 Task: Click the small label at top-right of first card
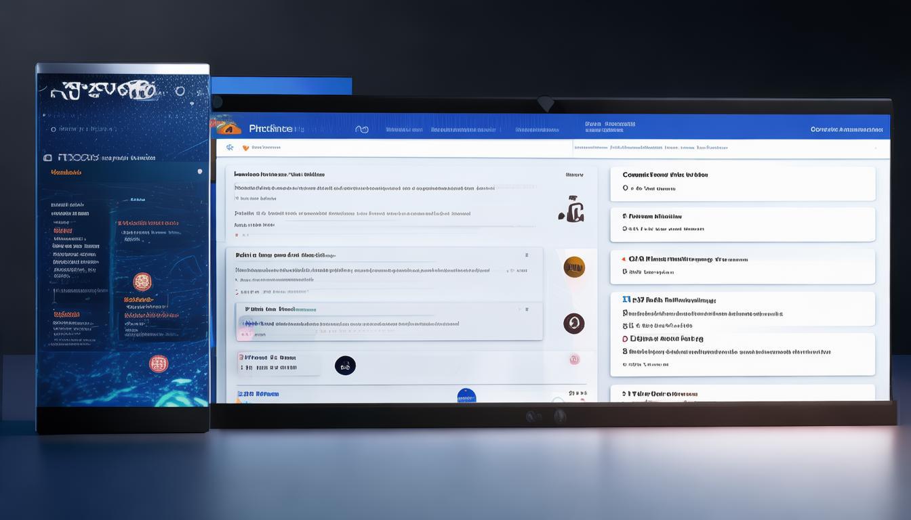[573, 175]
